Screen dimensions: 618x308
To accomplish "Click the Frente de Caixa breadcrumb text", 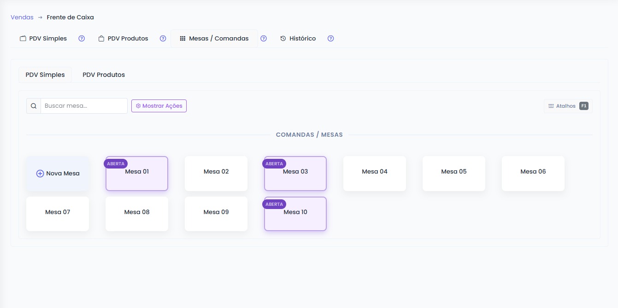I will tap(70, 17).
